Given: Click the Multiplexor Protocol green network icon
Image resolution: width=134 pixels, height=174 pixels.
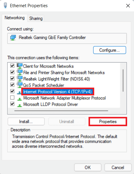Looking at the screenshot, I should pyautogui.click(x=19, y=99).
